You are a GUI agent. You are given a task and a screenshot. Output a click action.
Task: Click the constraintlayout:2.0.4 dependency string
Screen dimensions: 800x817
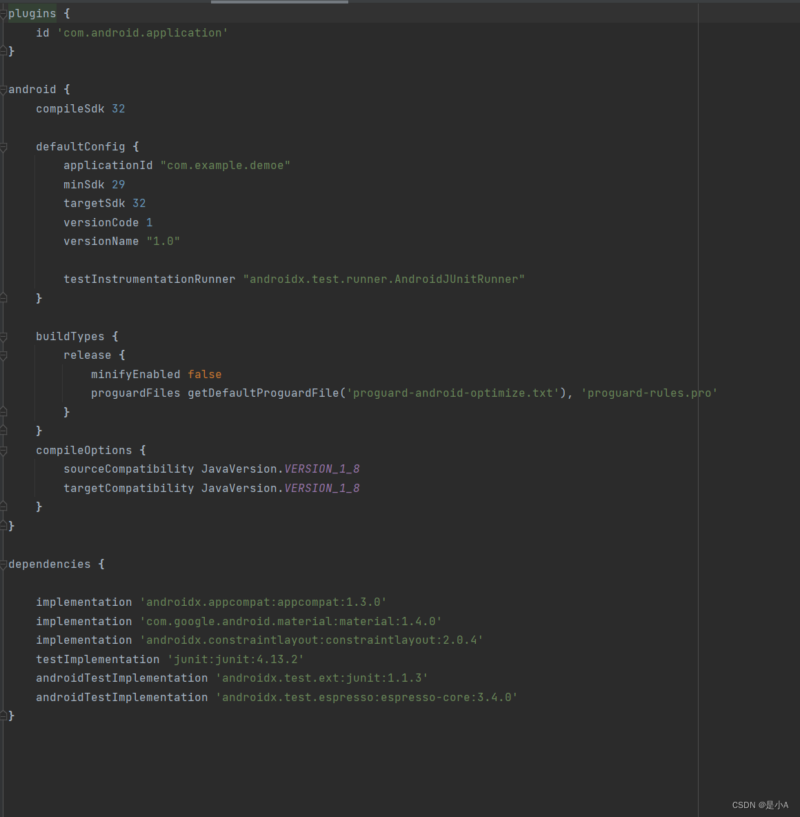[312, 640]
